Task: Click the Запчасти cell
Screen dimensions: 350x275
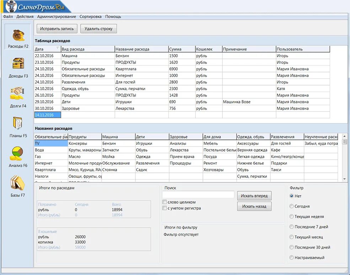Action: [119, 150]
